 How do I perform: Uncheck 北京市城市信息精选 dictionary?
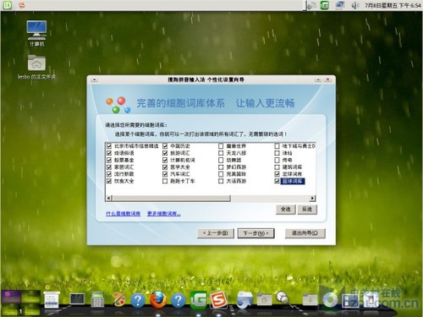tap(109, 146)
